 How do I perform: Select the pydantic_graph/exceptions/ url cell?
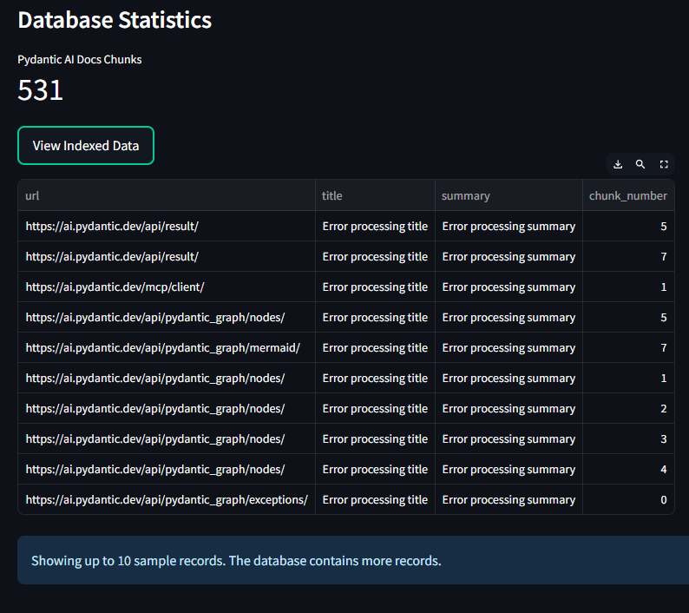tap(167, 499)
